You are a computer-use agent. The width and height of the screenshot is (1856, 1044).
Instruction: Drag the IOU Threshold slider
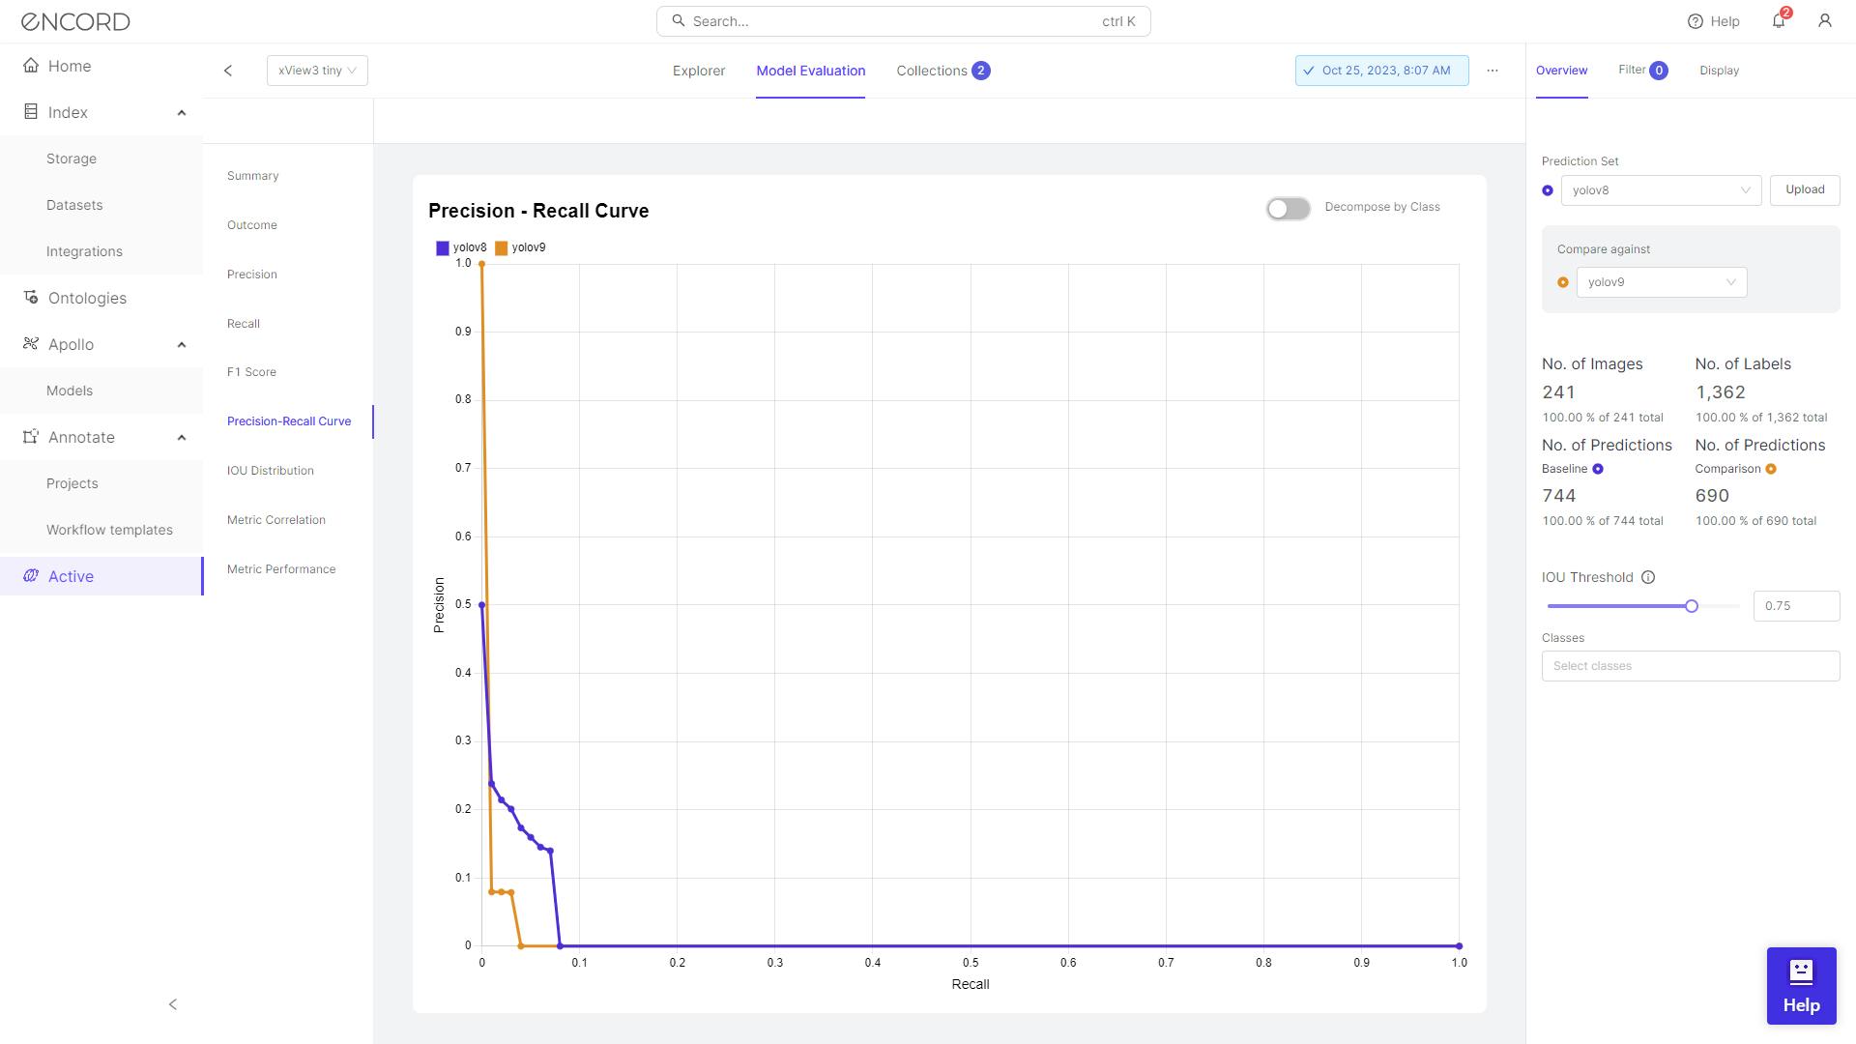click(1693, 605)
